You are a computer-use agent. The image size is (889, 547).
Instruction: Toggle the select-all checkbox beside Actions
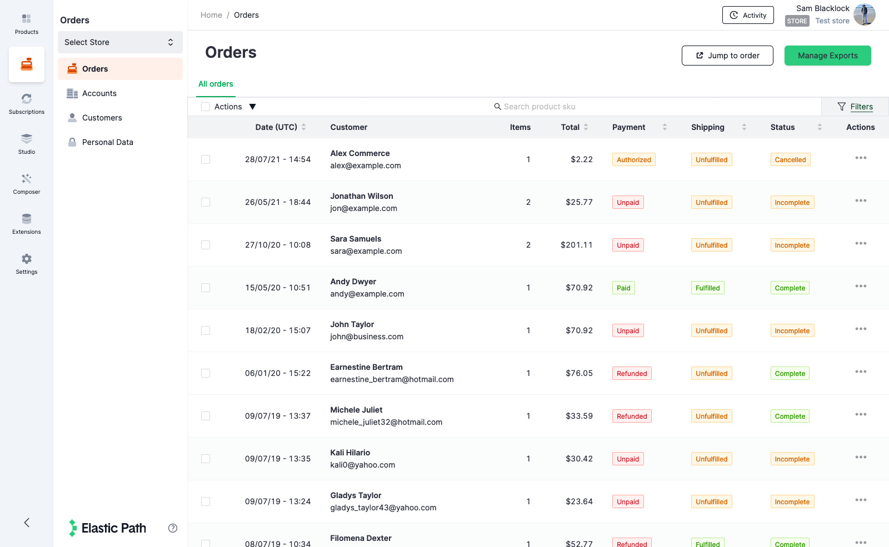pos(206,107)
